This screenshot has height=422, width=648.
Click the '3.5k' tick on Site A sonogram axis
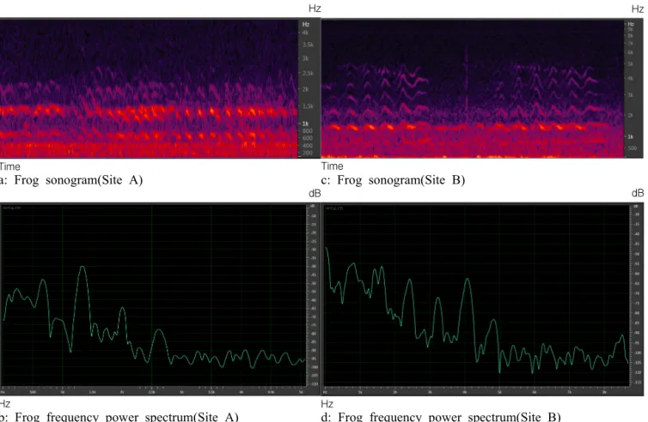[x=308, y=45]
